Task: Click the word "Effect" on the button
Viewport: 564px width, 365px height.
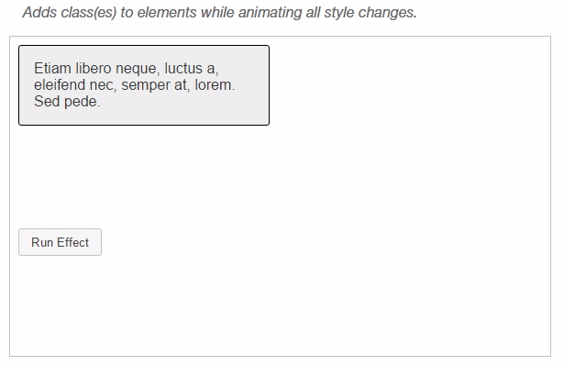Action: pyautogui.click(x=72, y=242)
